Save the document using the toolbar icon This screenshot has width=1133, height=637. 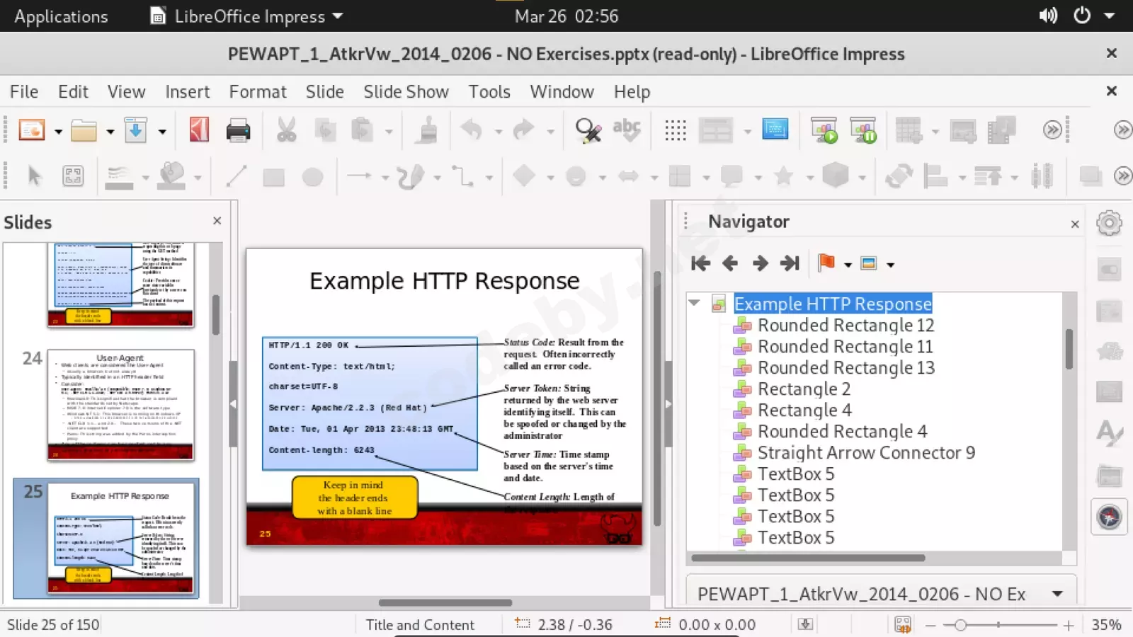(136, 130)
